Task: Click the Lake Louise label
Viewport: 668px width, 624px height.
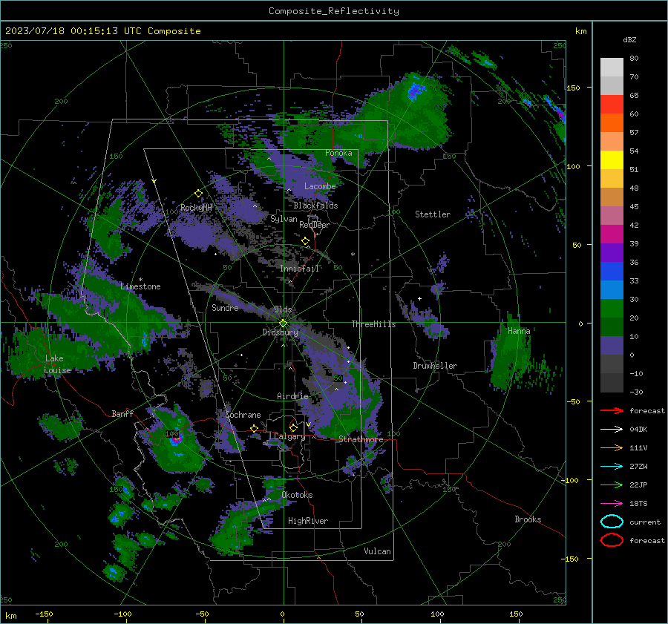Action: [57, 364]
